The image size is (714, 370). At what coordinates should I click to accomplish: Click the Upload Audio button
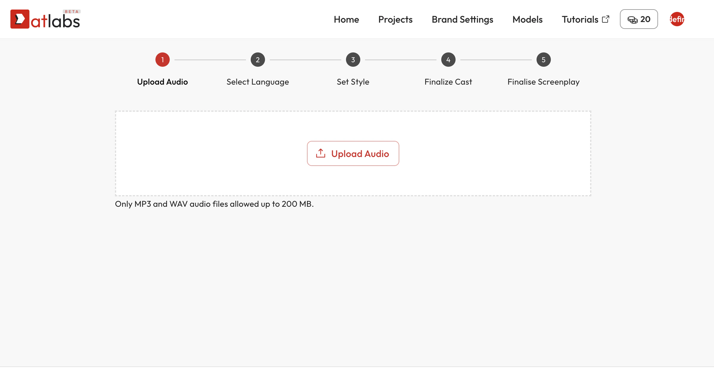tap(353, 153)
